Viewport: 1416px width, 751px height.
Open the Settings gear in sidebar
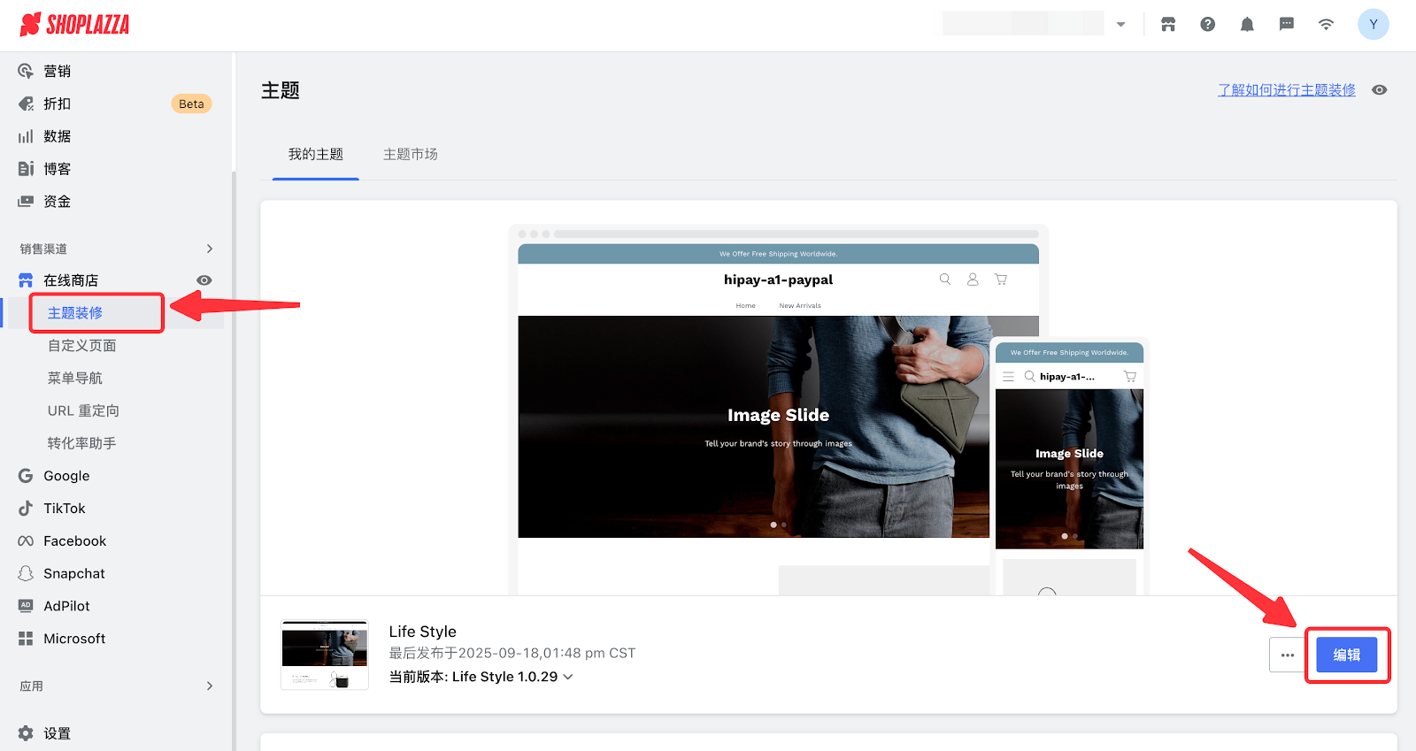27,733
